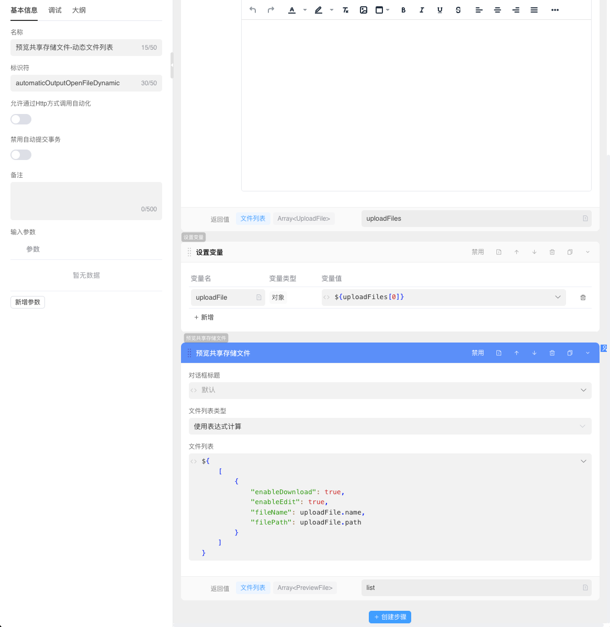This screenshot has width=610, height=627.
Task: Move the 设置变量 step down
Action: [x=534, y=252]
